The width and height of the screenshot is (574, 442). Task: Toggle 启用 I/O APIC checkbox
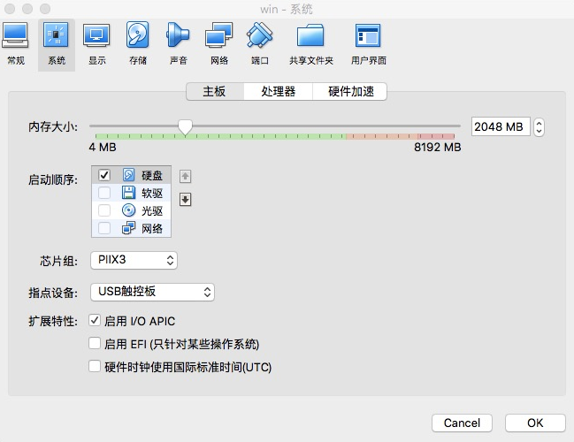coord(95,321)
